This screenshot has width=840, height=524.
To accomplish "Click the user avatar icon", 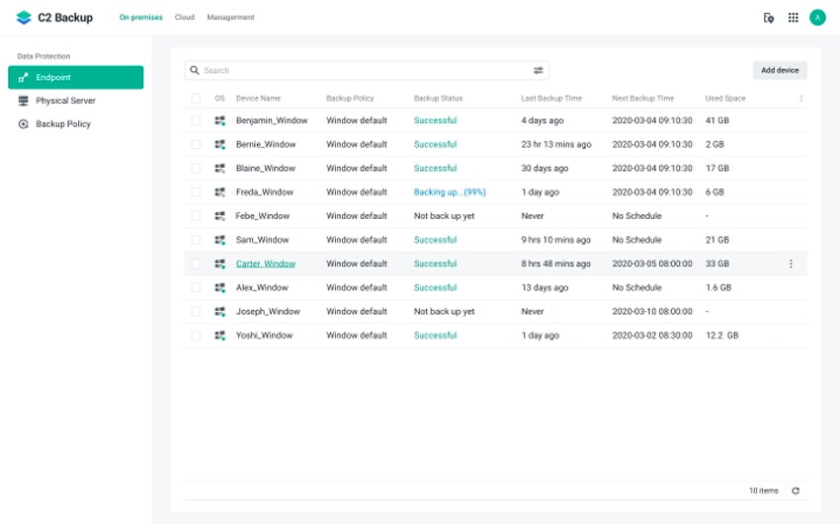I will tap(817, 18).
